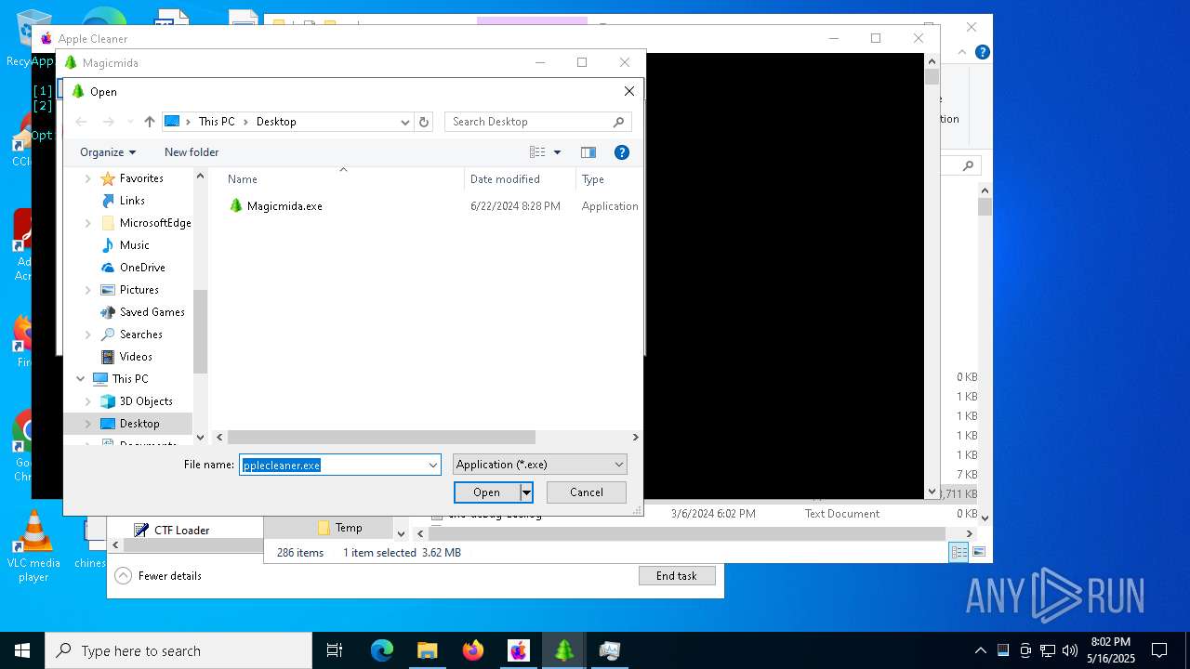Expand the Favorites tree node
The image size is (1190, 669).
[88, 178]
